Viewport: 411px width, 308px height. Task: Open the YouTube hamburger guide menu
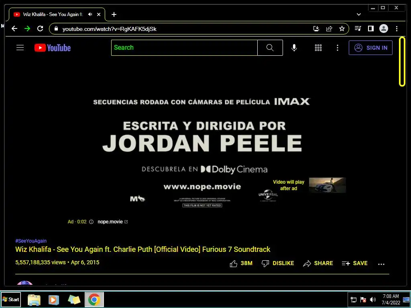20,48
